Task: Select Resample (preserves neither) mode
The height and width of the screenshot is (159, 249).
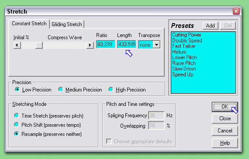Action: pyautogui.click(x=16, y=134)
